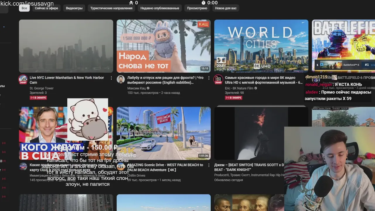Click the alxdev chat username
The height and width of the screenshot is (211, 375).
tap(311, 92)
